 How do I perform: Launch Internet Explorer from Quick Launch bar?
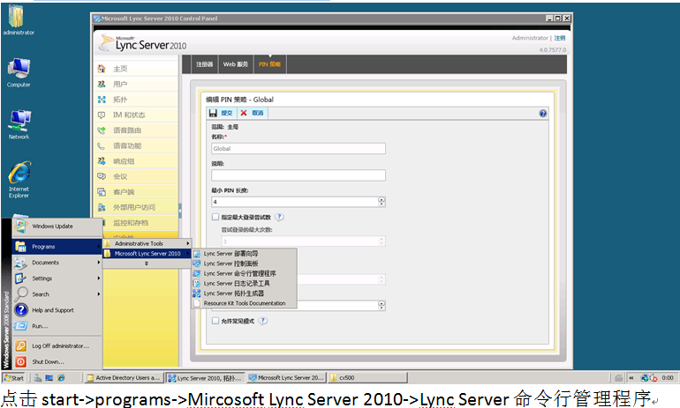pos(61,378)
